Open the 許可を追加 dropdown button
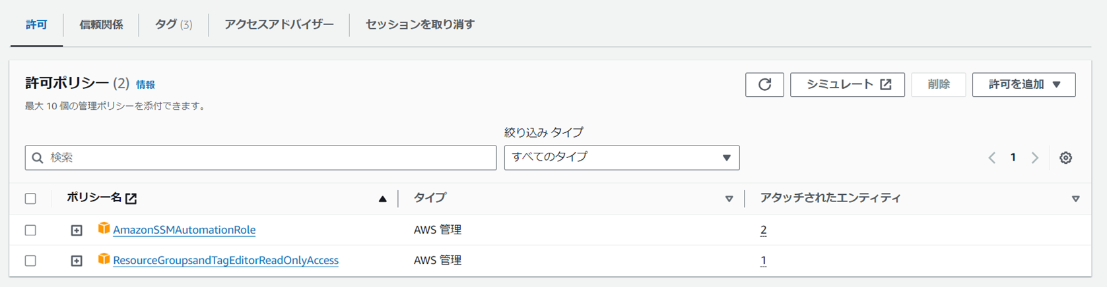1107x287 pixels. coord(1023,84)
